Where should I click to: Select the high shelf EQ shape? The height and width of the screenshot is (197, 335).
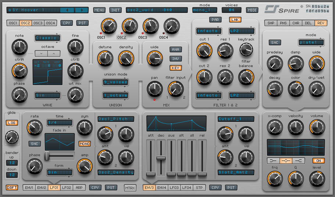pyautogui.click(x=299, y=161)
